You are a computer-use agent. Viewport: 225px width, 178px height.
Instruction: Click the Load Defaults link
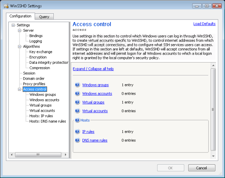(204, 24)
